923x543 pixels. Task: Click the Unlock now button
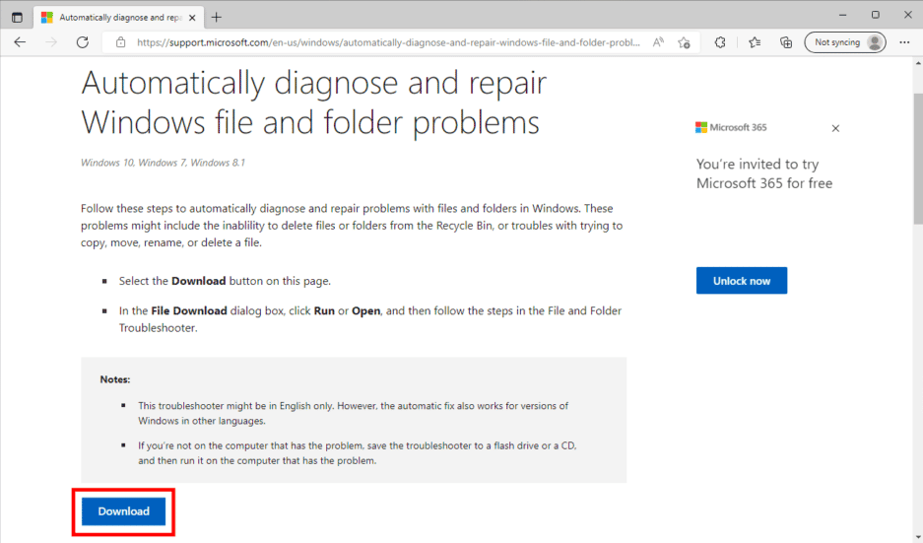[x=741, y=281]
